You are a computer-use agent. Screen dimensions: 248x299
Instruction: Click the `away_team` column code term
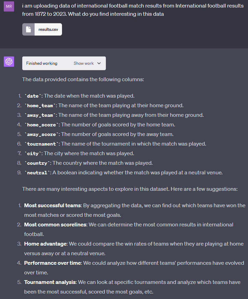coord(40,115)
